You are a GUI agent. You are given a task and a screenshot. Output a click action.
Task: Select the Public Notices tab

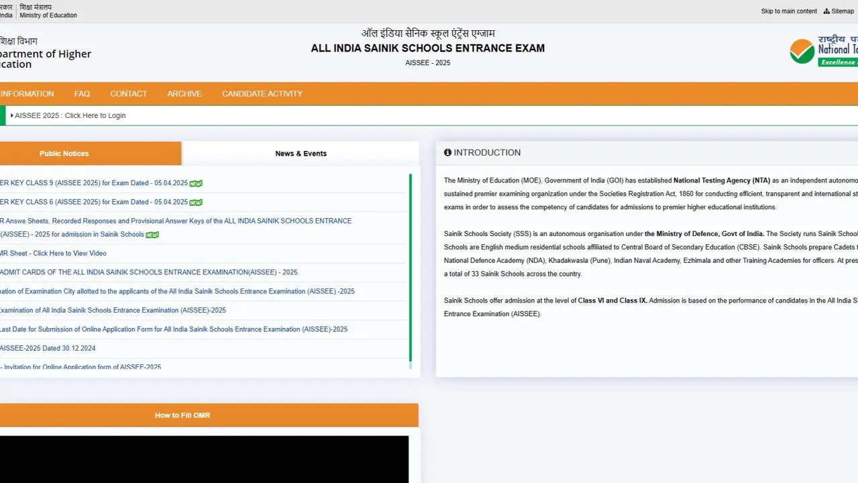(64, 154)
